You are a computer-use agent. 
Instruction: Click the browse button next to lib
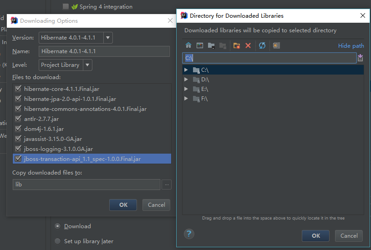pos(167,185)
